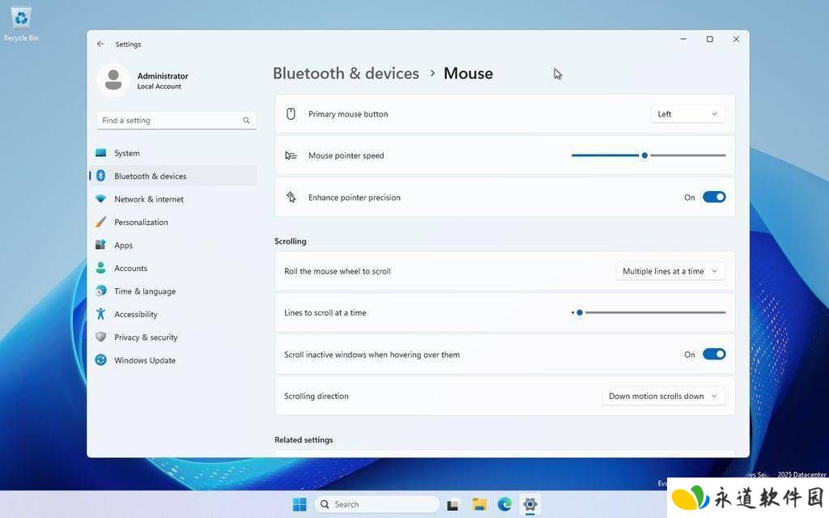
Task: Click the Related settings heading
Action: pyautogui.click(x=304, y=439)
